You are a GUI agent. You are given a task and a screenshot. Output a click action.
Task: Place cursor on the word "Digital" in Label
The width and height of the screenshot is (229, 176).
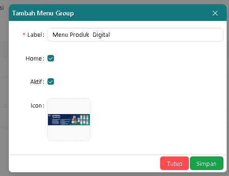point(101,35)
